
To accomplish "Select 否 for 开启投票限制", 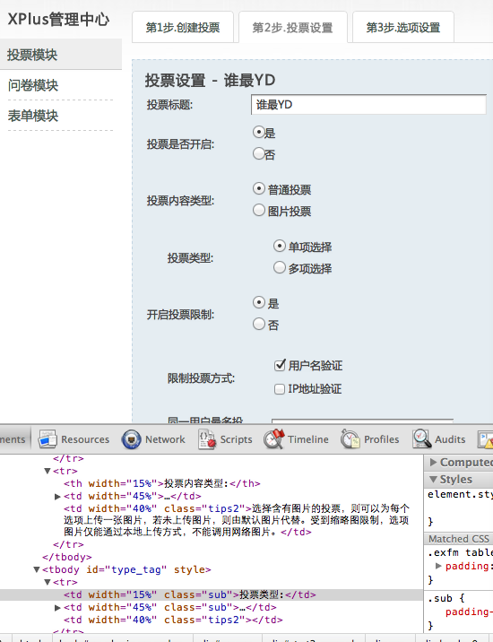I will click(259, 324).
